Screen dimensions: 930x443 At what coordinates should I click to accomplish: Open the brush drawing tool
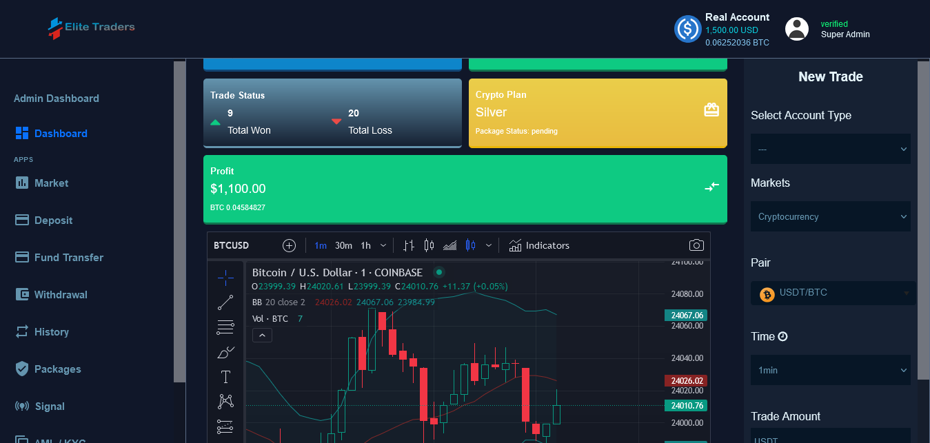[x=225, y=351]
